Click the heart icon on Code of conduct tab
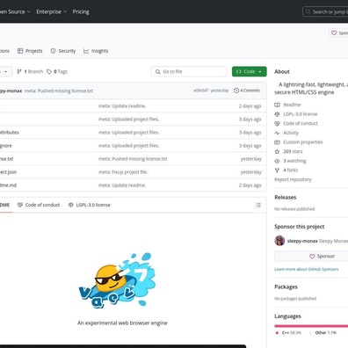This screenshot has width=348, height=348. pos(19,205)
